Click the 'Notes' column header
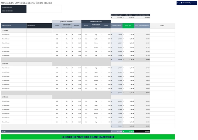Viewport: 198px width, 140px height. (162, 26)
